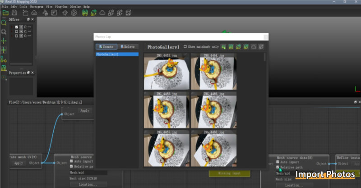Image resolution: width=361 pixels, height=188 pixels.
Task: Open the Photogram menu
Action: pos(37,7)
